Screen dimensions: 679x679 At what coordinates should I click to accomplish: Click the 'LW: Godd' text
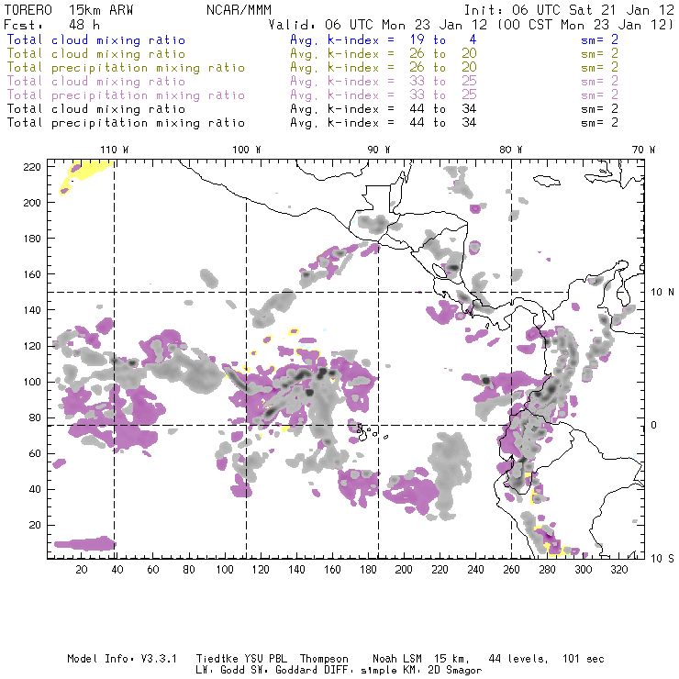coord(220,670)
